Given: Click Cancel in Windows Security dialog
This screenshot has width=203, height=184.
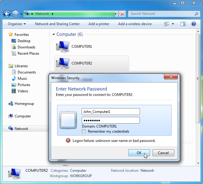Looking at the screenshot, I should (163, 153).
